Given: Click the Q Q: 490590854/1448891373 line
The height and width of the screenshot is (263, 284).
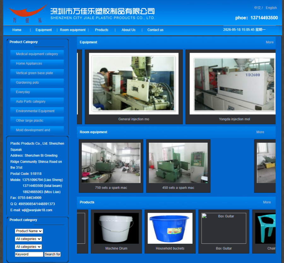Looking at the screenshot, I should click(x=33, y=204).
